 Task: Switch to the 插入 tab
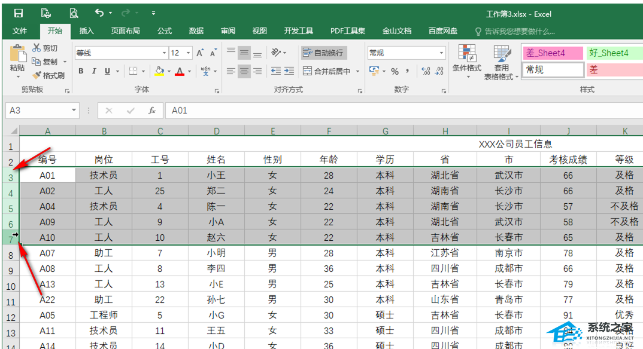[87, 31]
